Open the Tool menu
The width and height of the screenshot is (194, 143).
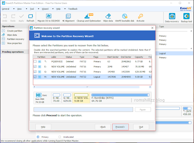tap(32, 9)
